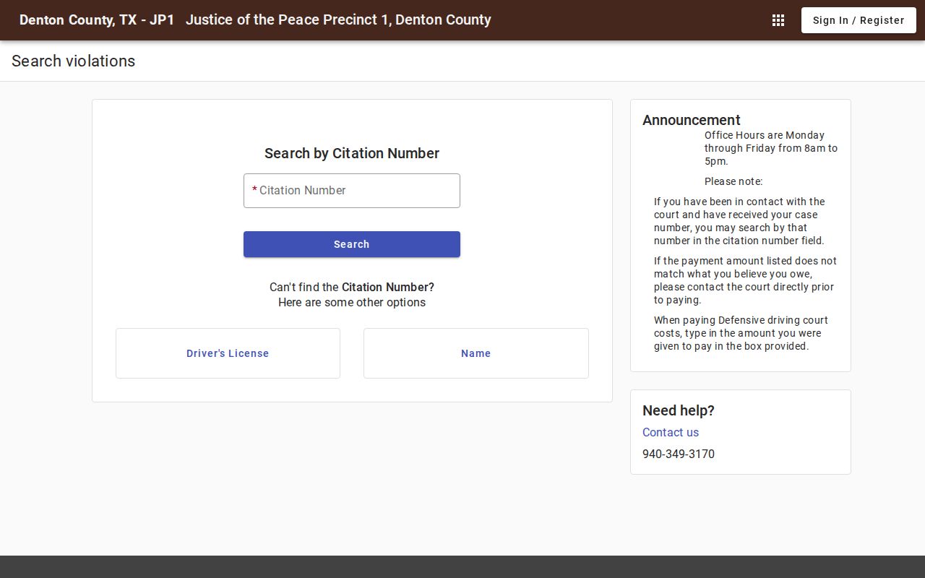Image resolution: width=925 pixels, height=578 pixels.
Task: Click the 'Please note:' text
Action: (x=733, y=181)
